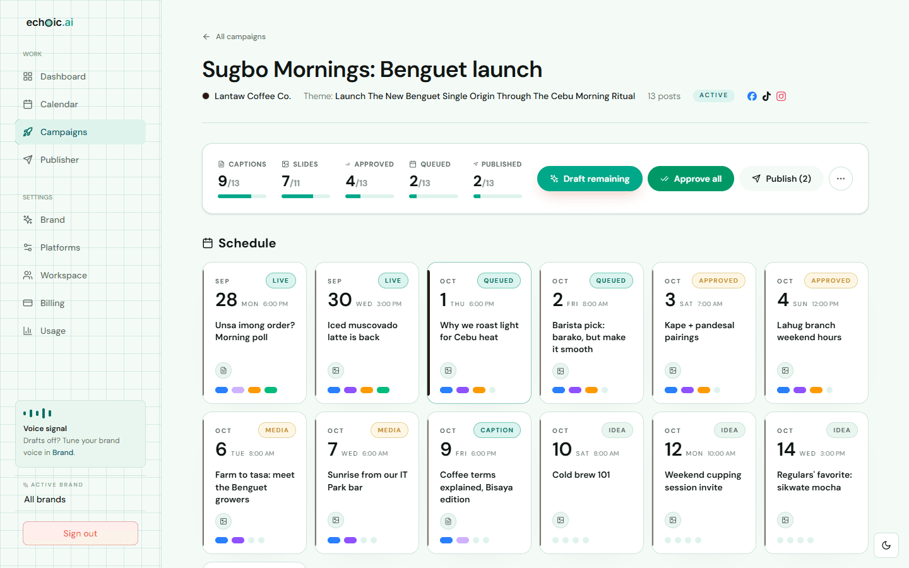Open Workspace settings
909x568 pixels.
(81, 275)
